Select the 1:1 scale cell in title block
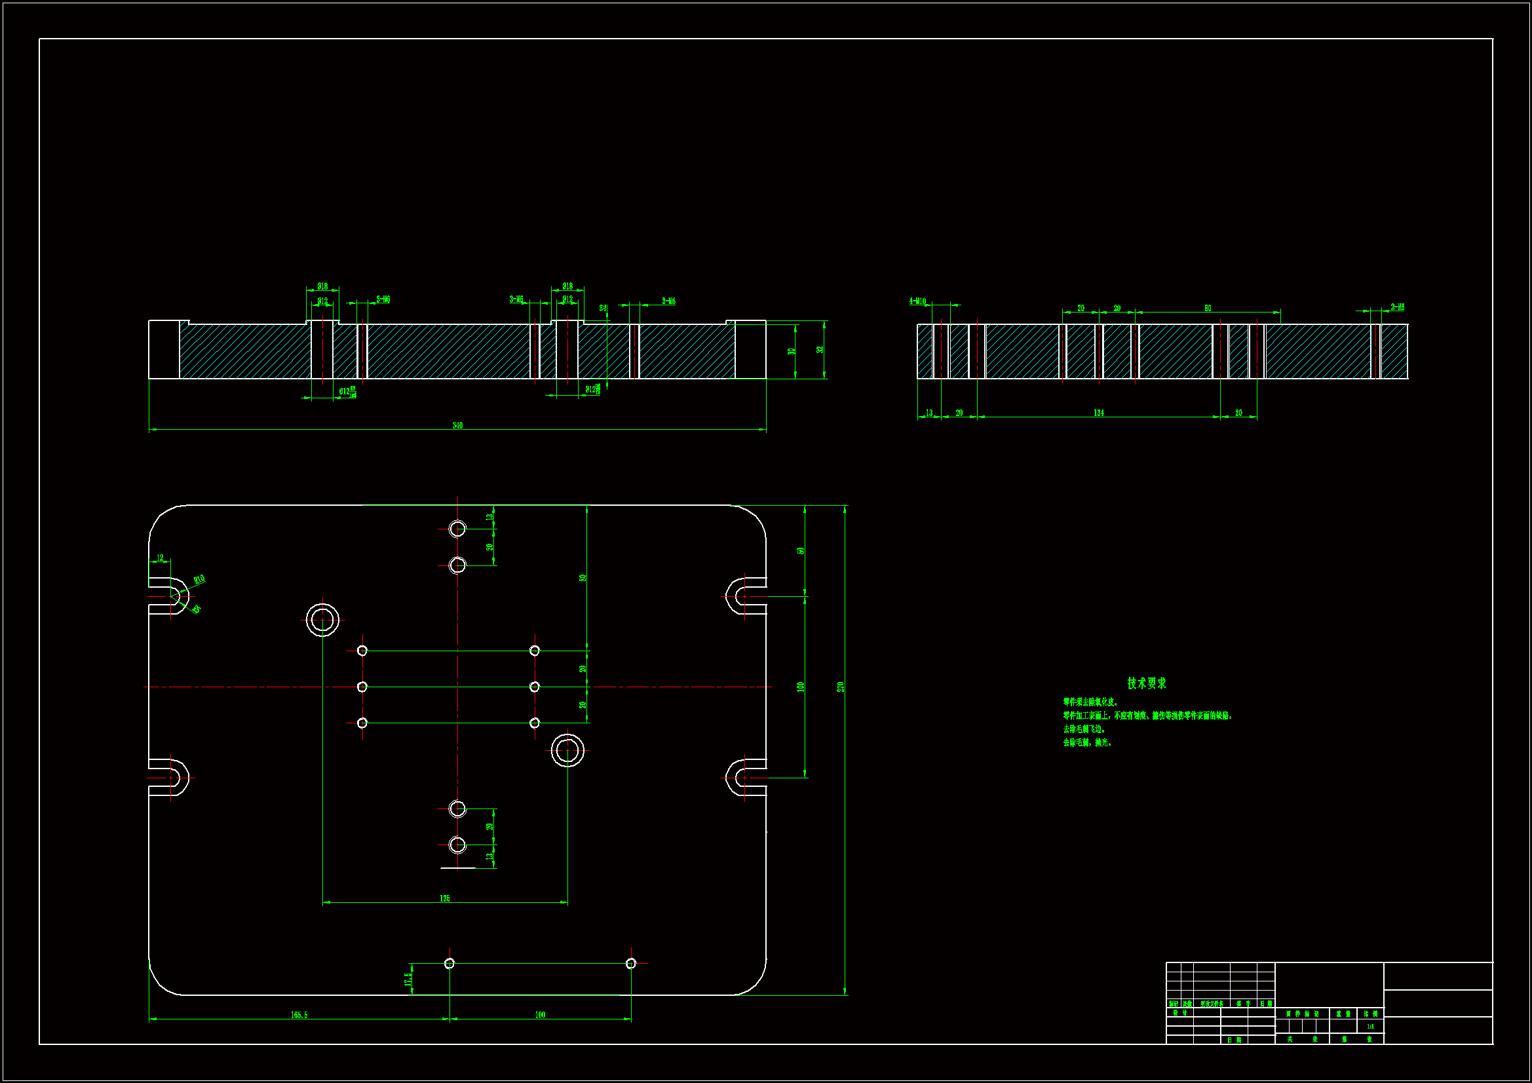1532x1083 pixels. click(x=1370, y=1026)
